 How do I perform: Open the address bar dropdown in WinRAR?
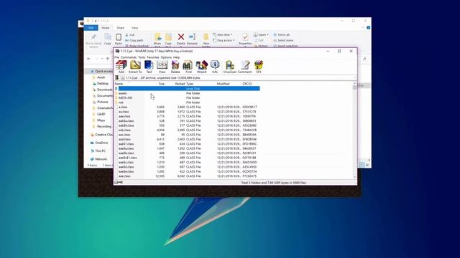click(x=354, y=78)
